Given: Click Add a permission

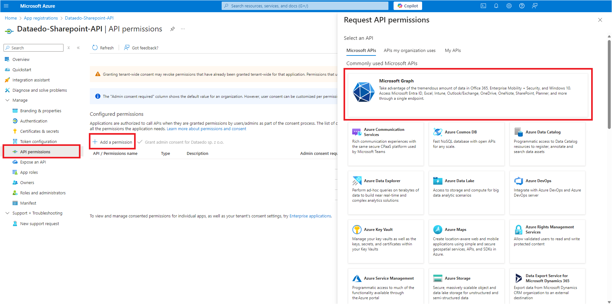Looking at the screenshot, I should [113, 142].
